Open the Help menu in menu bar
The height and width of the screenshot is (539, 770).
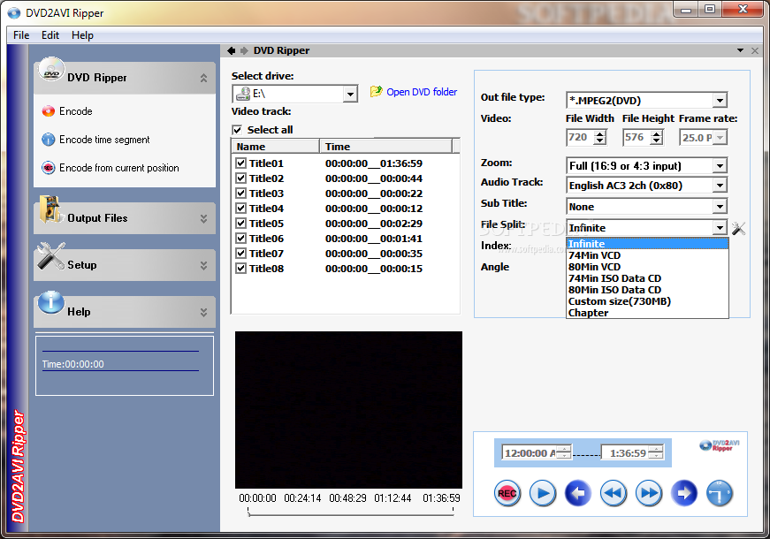(x=82, y=35)
